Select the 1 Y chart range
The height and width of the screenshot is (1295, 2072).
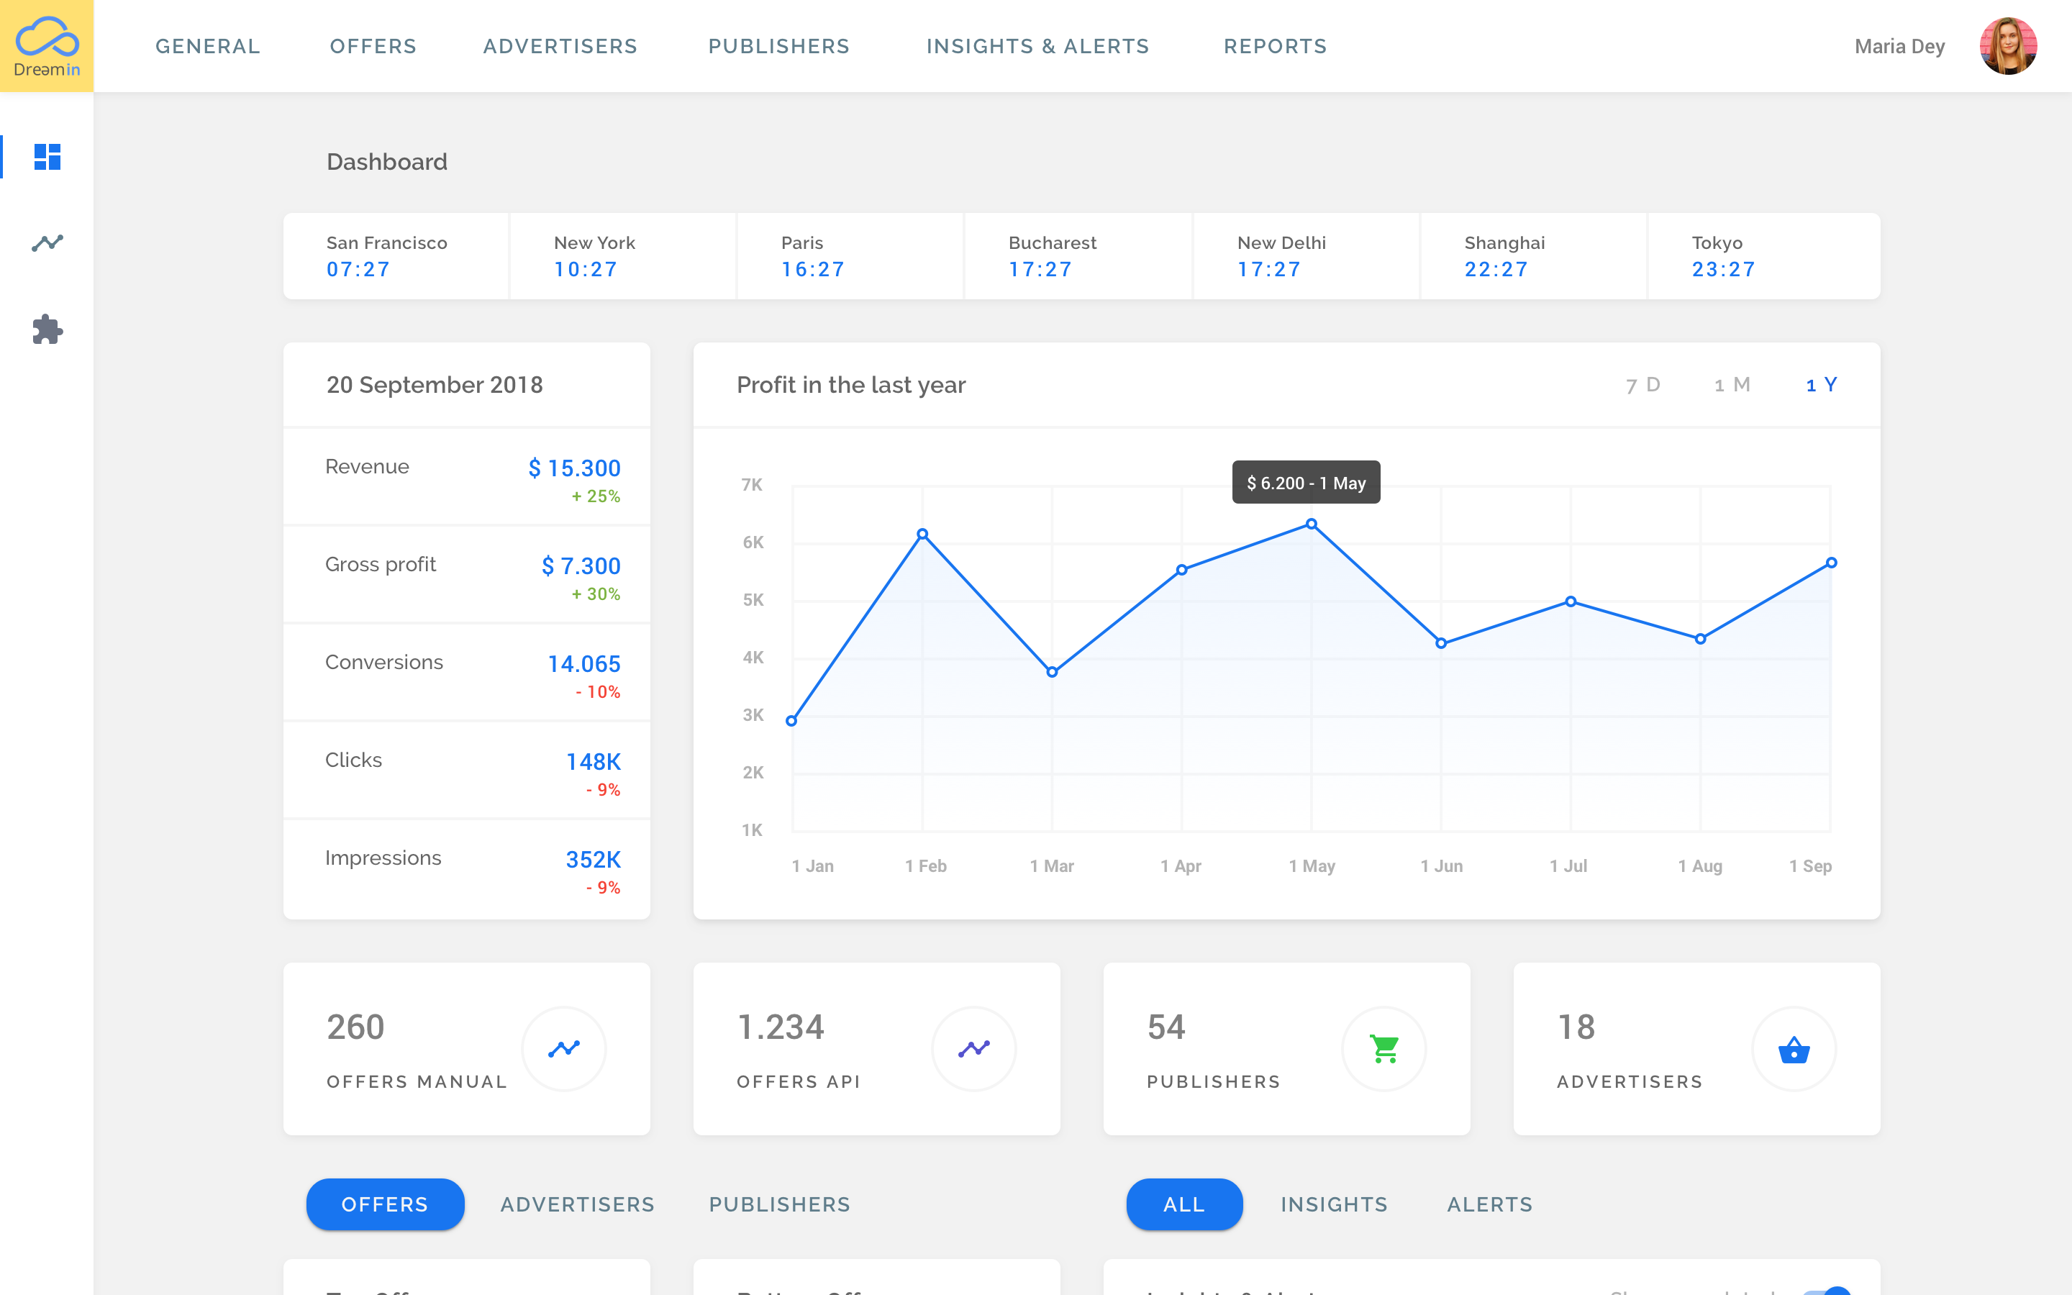(x=1821, y=386)
